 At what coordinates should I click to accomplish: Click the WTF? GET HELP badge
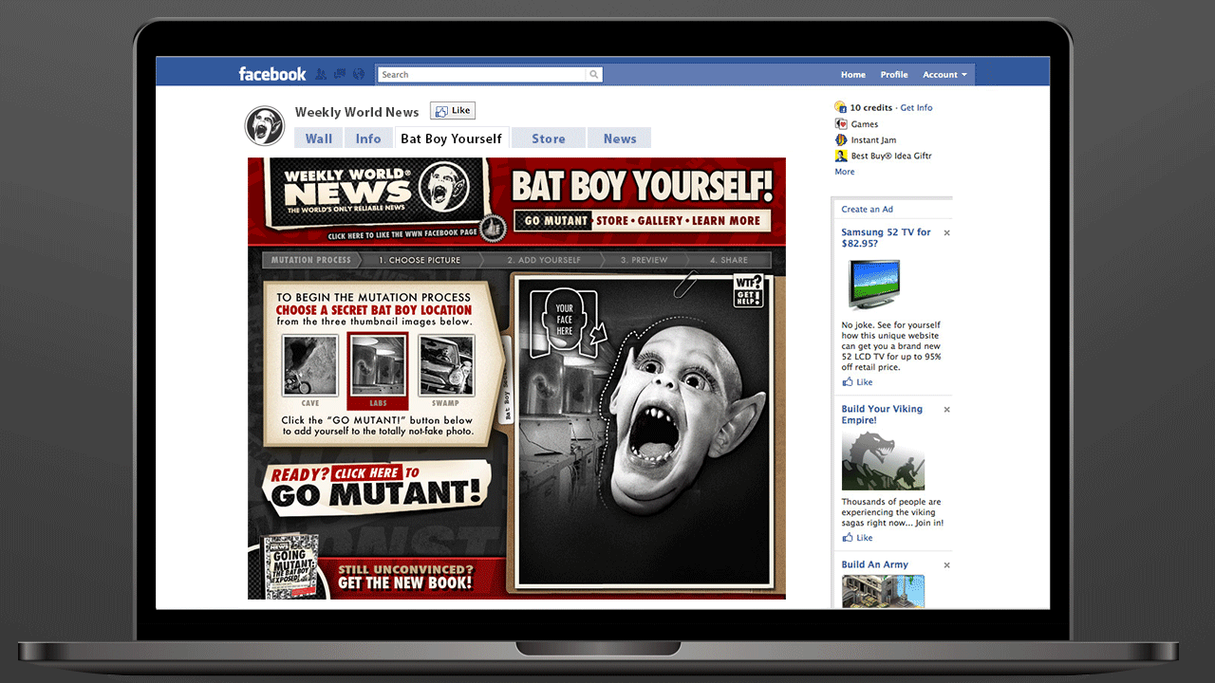(x=747, y=289)
